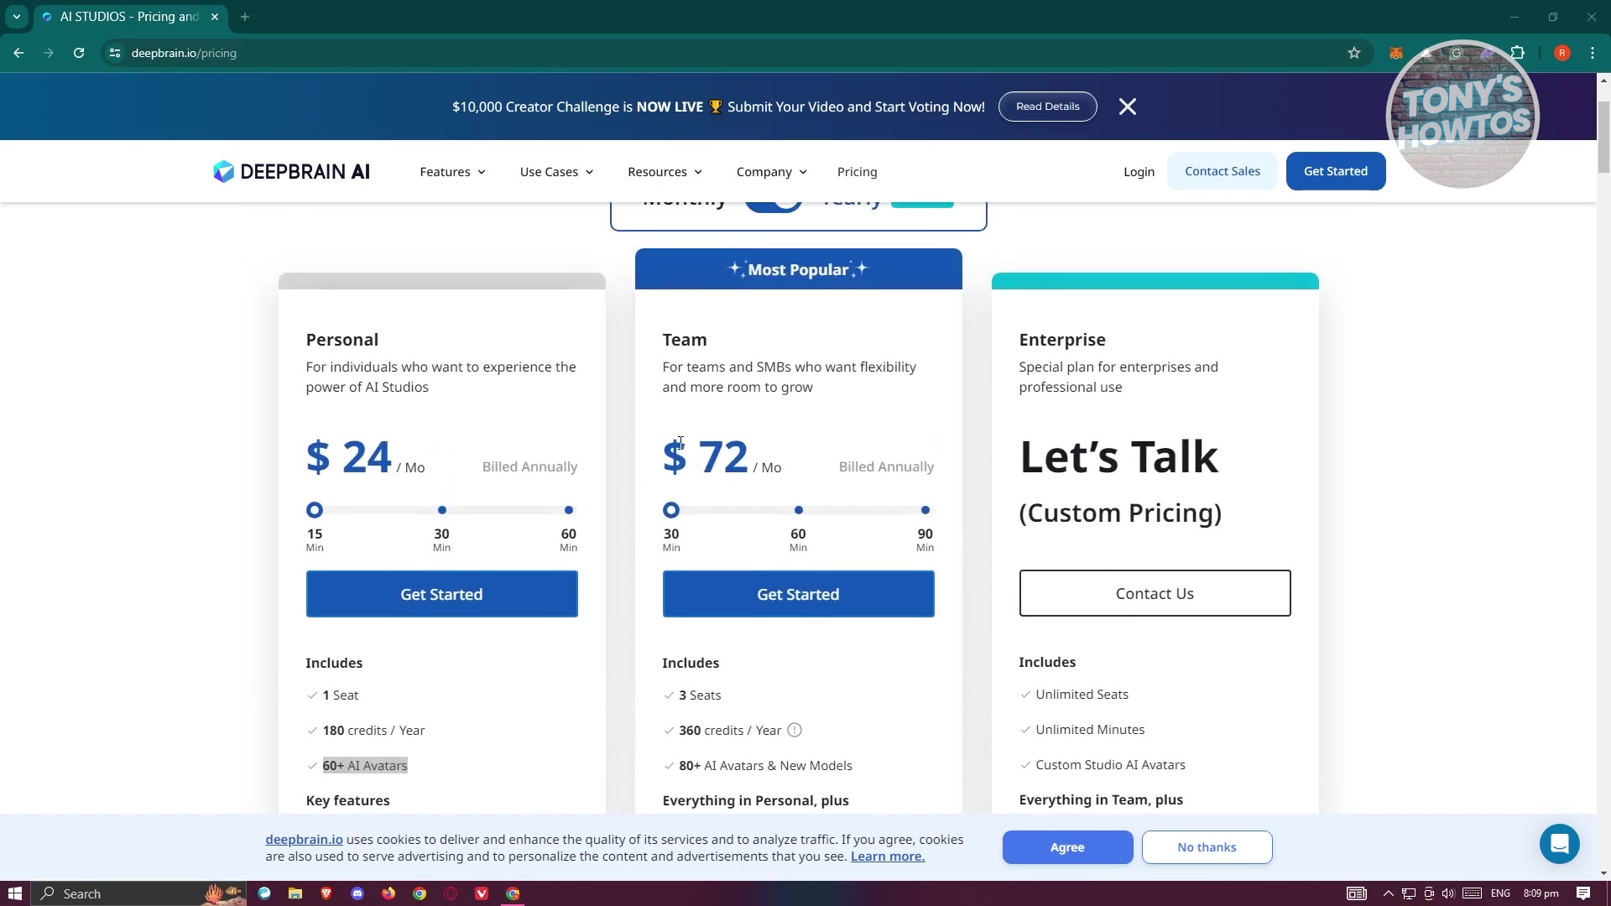
Task: Go back to the previous page
Action: 18,53
